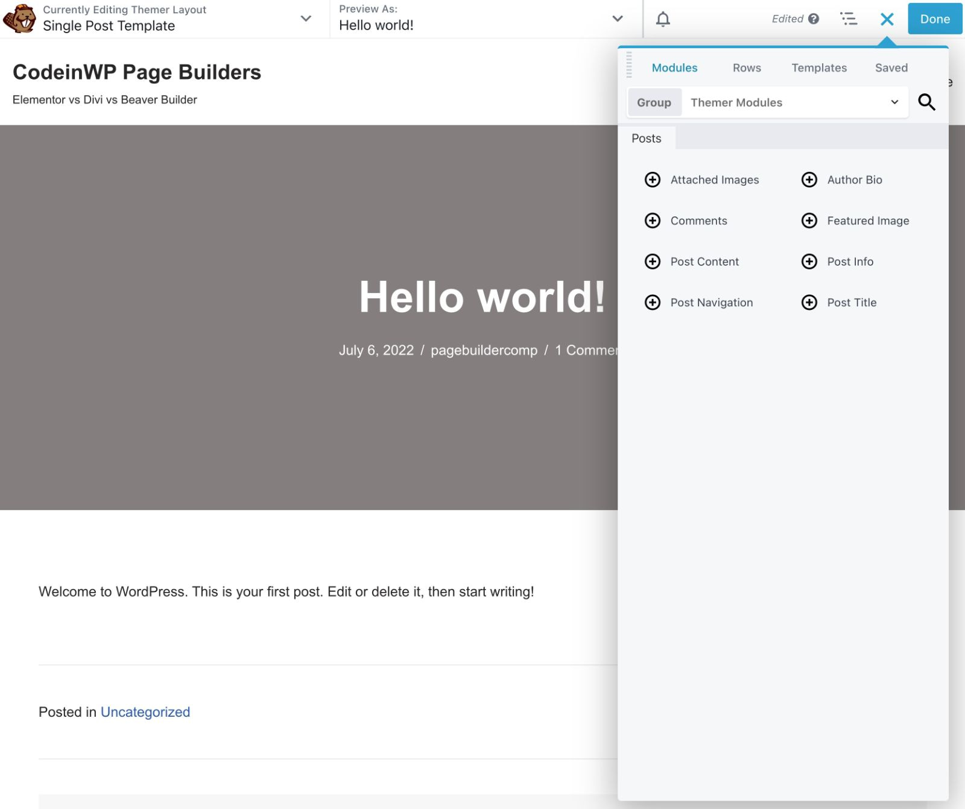The height and width of the screenshot is (809, 965).
Task: Click the Done button
Action: point(934,19)
